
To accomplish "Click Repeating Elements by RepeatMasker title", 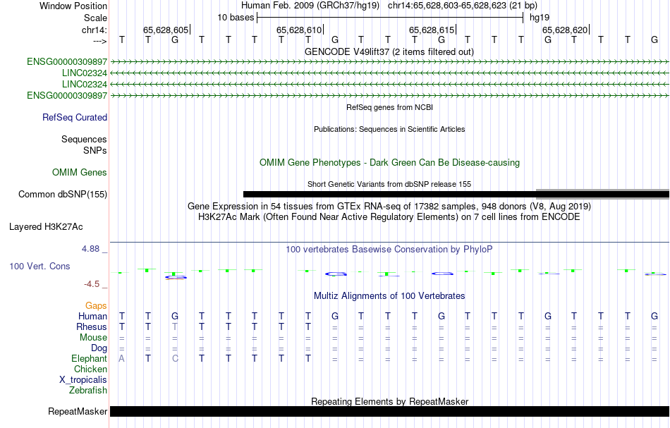I will tap(389, 401).
